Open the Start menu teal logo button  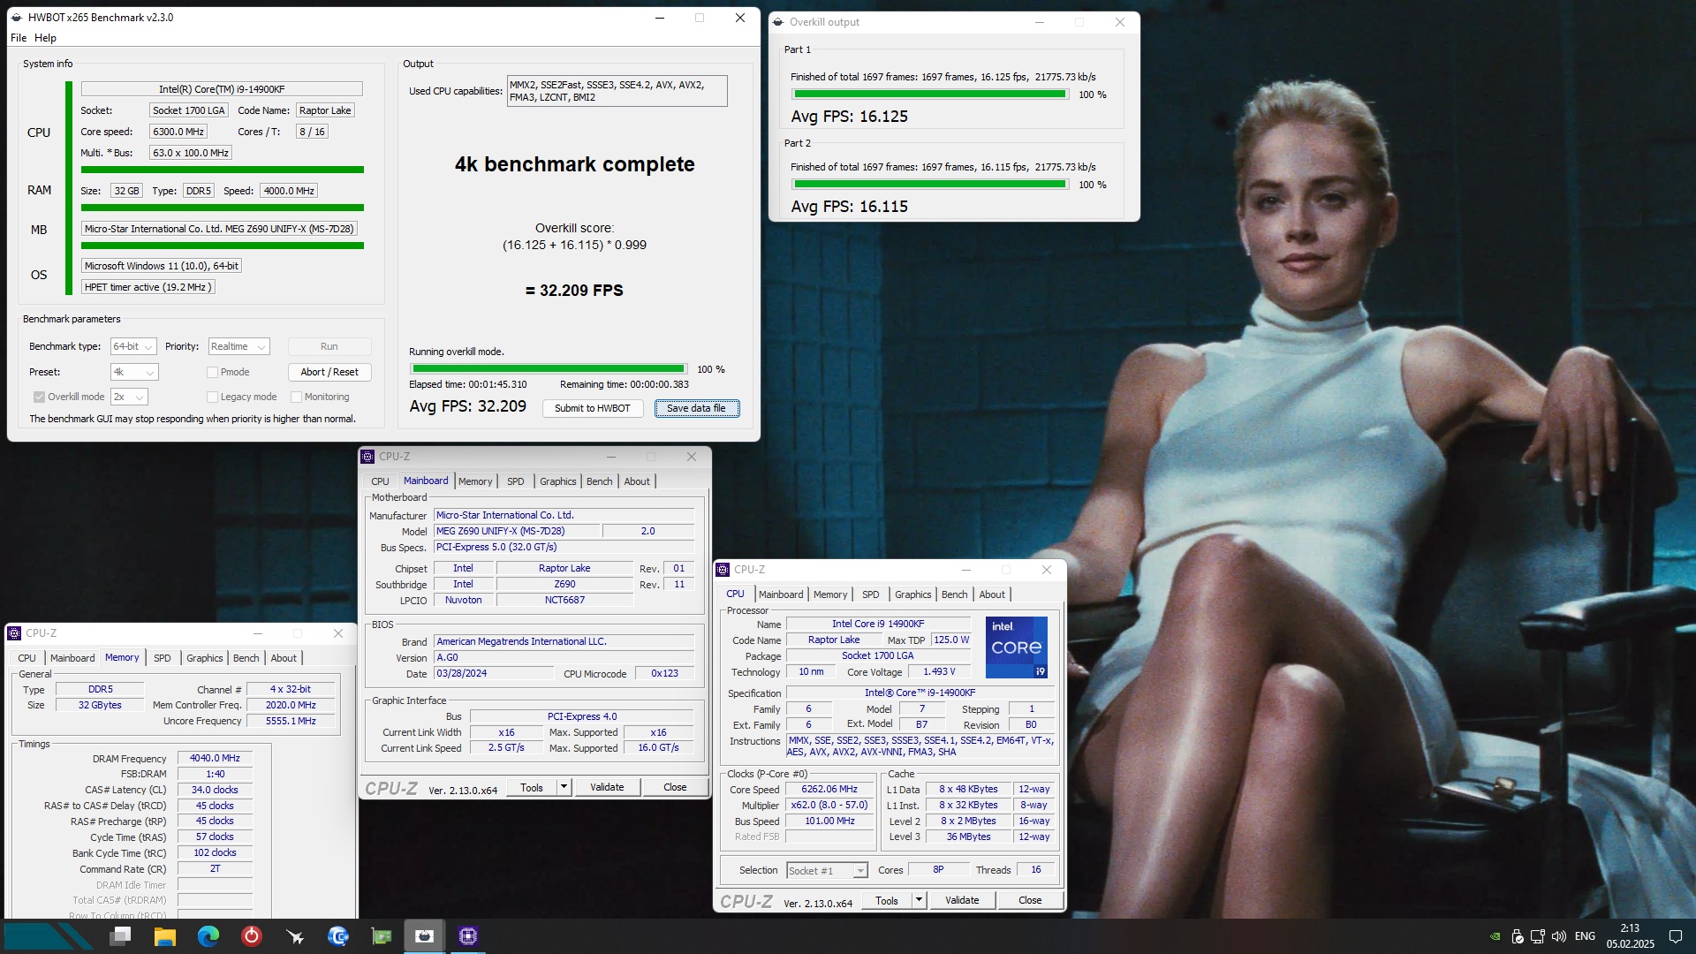coord(46,936)
